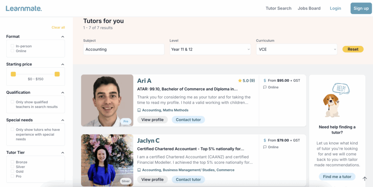The width and height of the screenshot is (373, 187).
Task: Click the Subject field containing Accounting
Action: point(123,49)
